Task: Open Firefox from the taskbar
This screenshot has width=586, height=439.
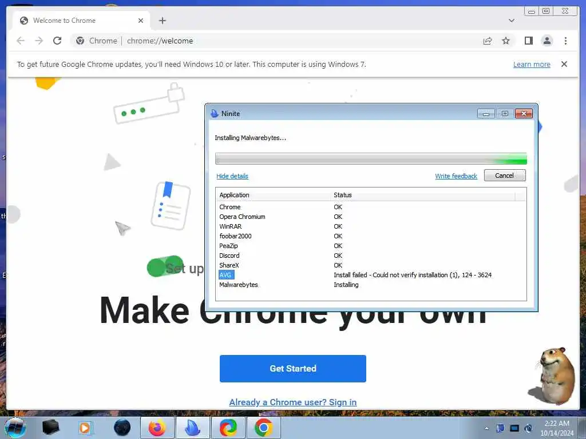Action: click(x=157, y=428)
